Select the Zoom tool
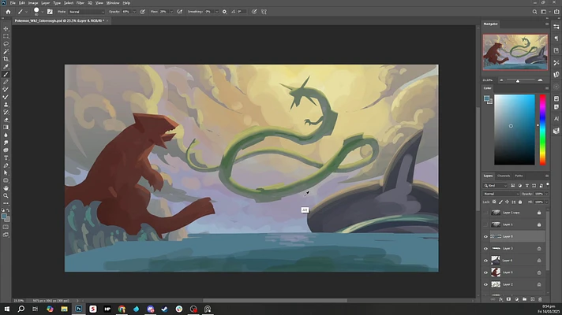562x315 pixels. 6,195
